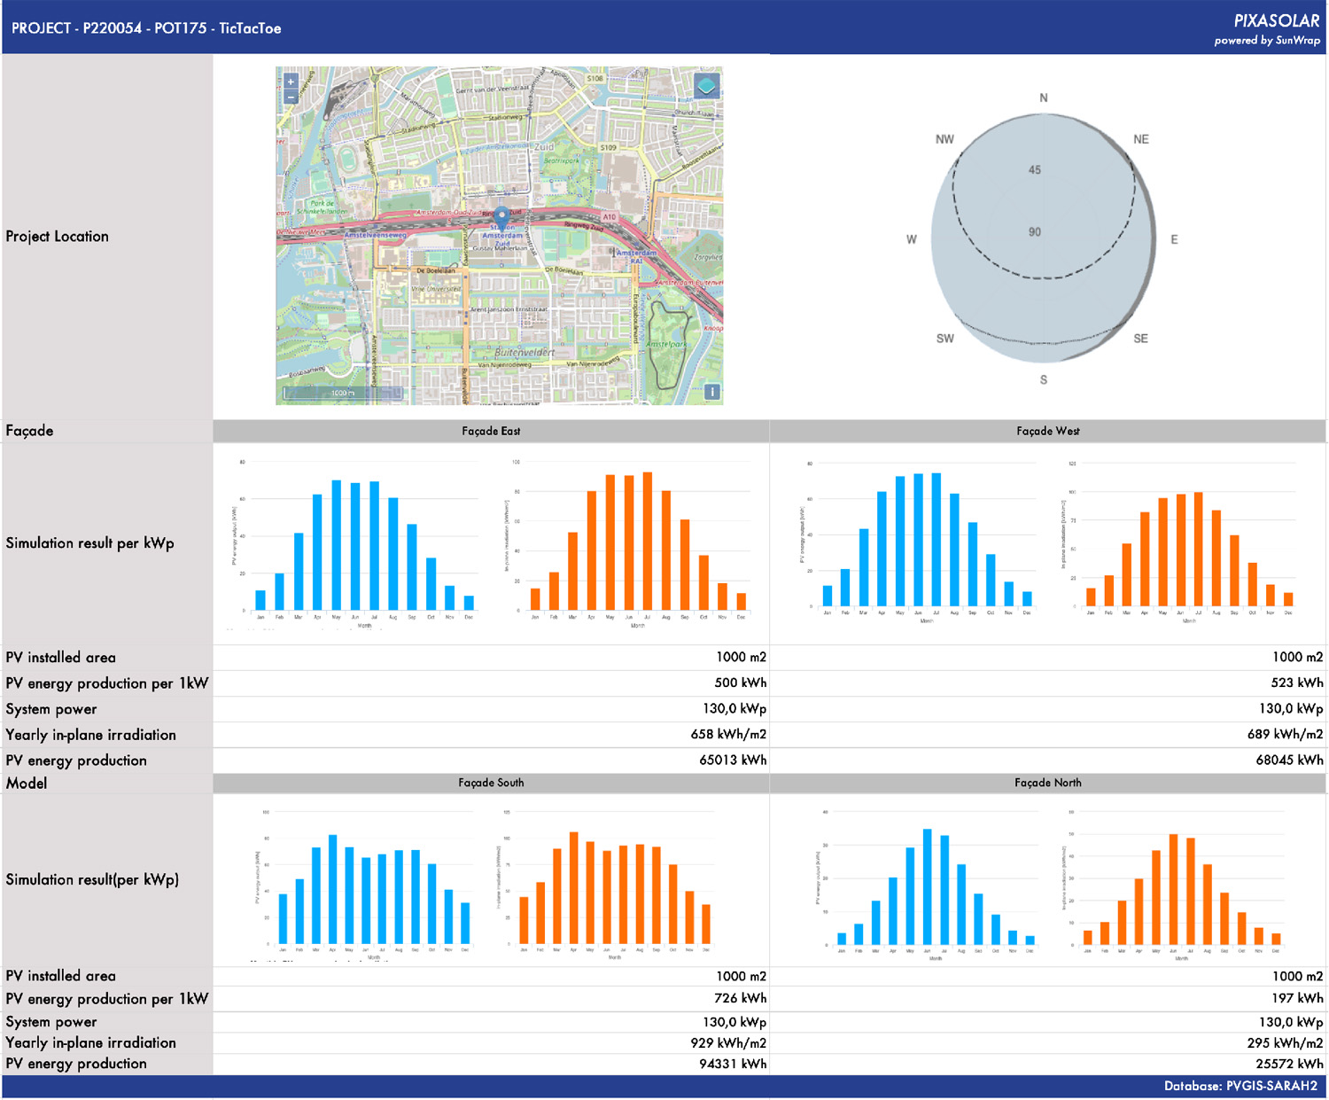Click the 94331 kWh South production value
This screenshot has height=1100, width=1329.
click(x=733, y=1065)
